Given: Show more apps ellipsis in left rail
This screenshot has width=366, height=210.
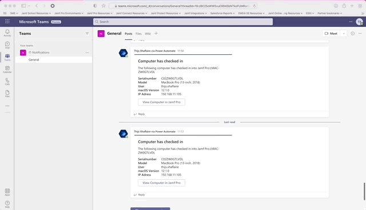Looking at the screenshot, I should pyautogui.click(x=7, y=106).
